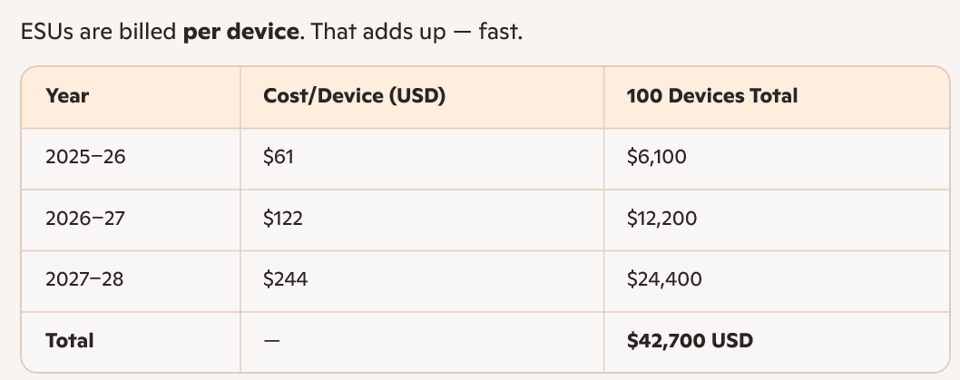Click the $42,700 USD grand total
This screenshot has width=960, height=380.
pyautogui.click(x=690, y=341)
